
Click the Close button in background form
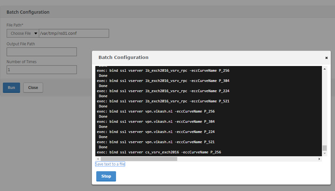[33, 88]
